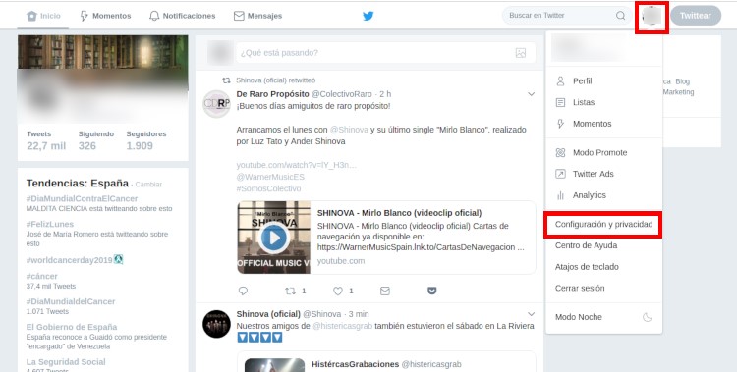
Task: Click the Modo Promote icon
Action: click(x=560, y=152)
